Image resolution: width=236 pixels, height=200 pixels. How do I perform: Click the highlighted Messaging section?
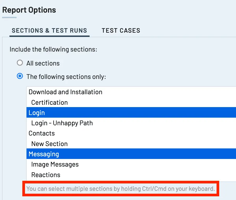tap(131, 154)
